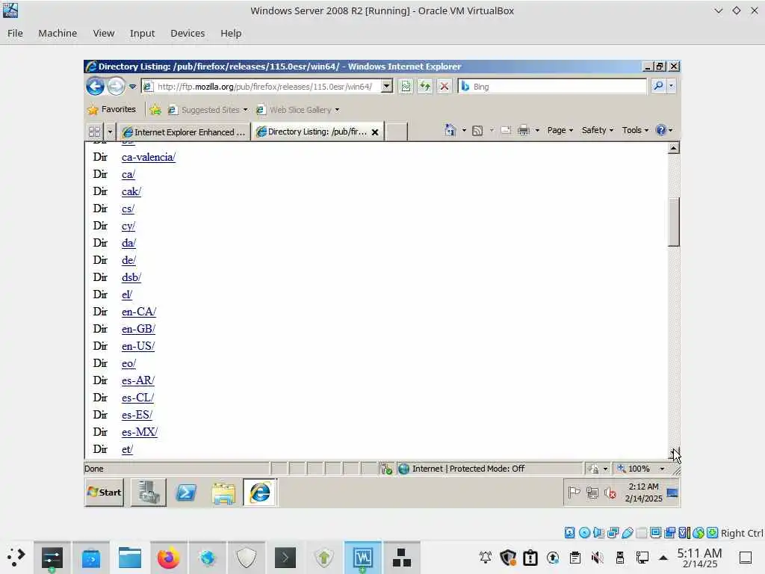
Task: Add to Favorites Bar star icon
Action: coord(155,110)
